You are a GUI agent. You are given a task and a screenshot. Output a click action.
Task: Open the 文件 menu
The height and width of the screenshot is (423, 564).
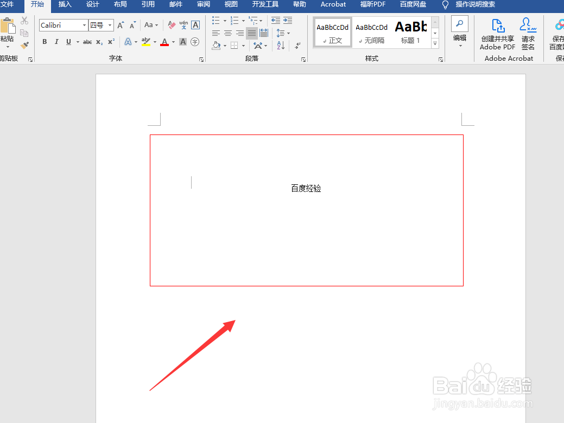coord(7,5)
